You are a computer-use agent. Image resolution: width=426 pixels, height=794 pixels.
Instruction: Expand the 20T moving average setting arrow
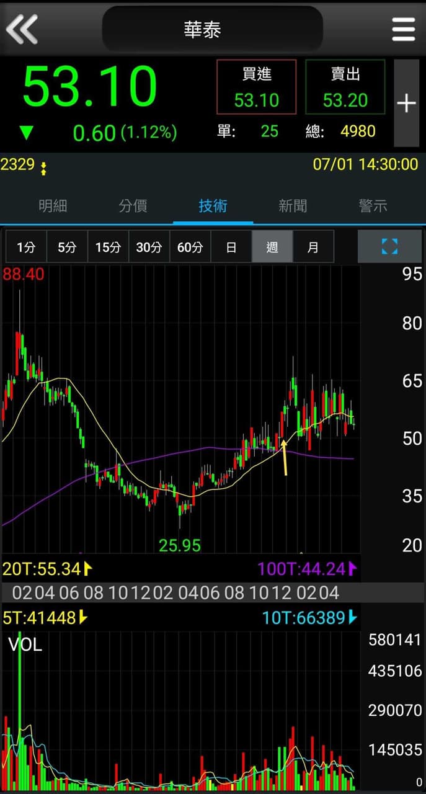click(87, 568)
